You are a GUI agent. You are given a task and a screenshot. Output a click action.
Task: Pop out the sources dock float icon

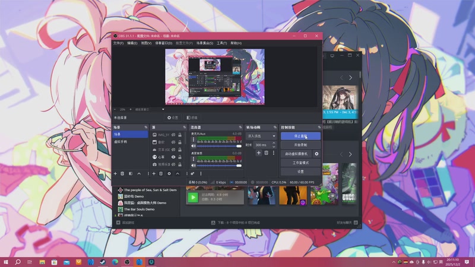[185, 128]
